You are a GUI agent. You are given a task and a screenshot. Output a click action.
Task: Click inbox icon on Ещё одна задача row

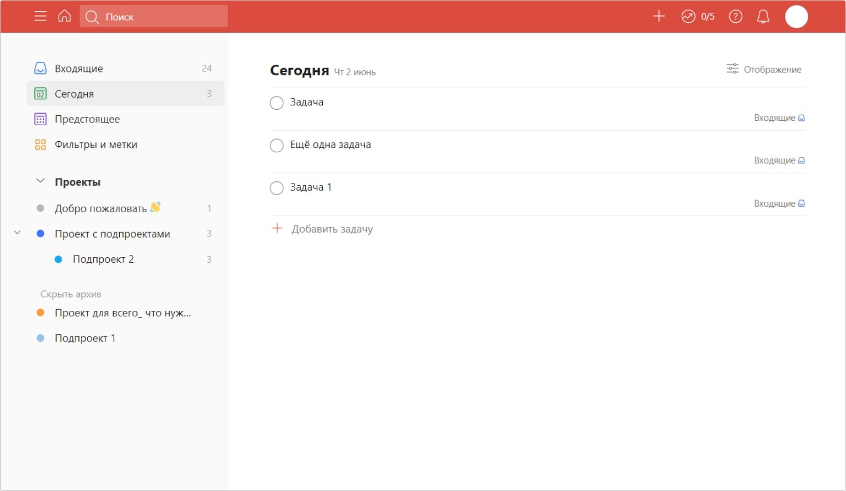coord(802,161)
